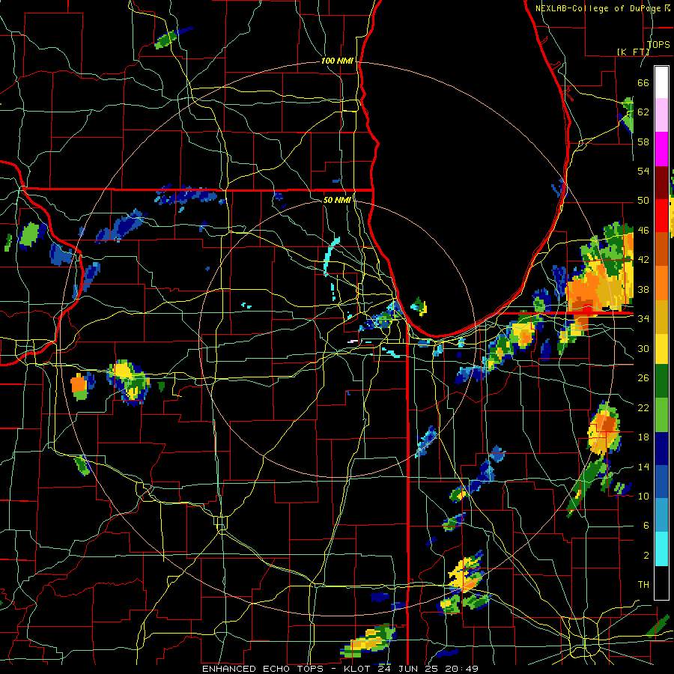Pick the light green legend swatch

tap(661, 415)
